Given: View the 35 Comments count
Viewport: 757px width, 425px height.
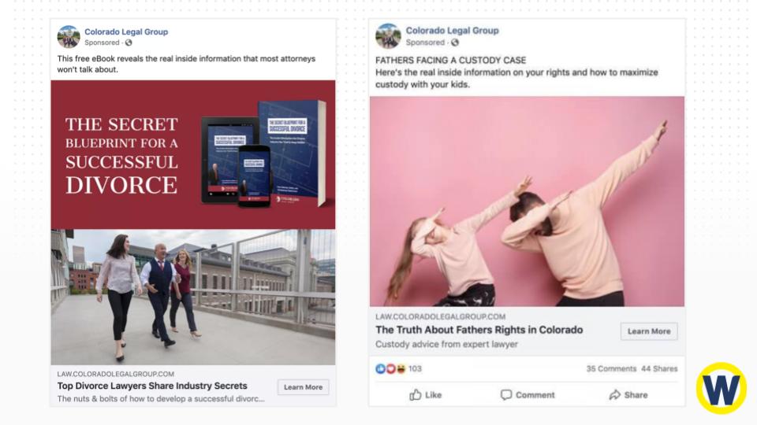Looking at the screenshot, I should coord(611,369).
